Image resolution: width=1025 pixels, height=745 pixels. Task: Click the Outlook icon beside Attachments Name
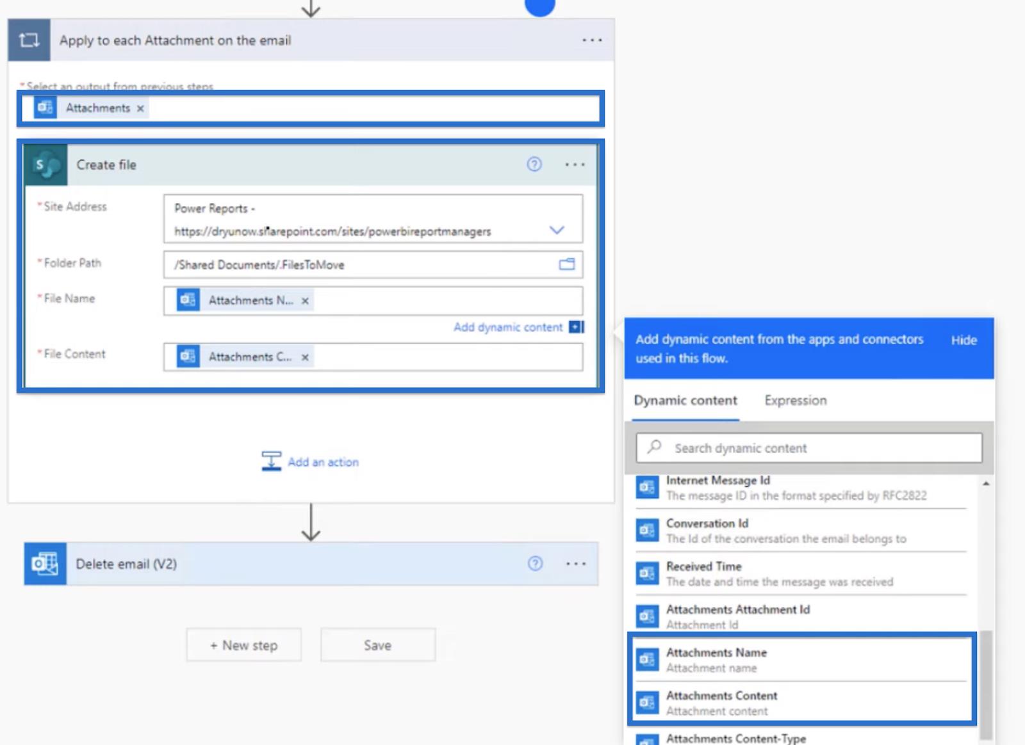pos(647,659)
